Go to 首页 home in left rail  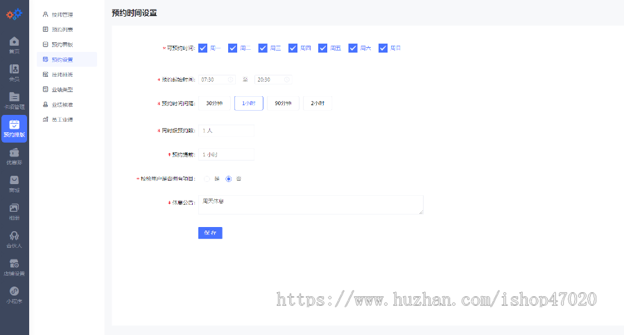(15, 45)
